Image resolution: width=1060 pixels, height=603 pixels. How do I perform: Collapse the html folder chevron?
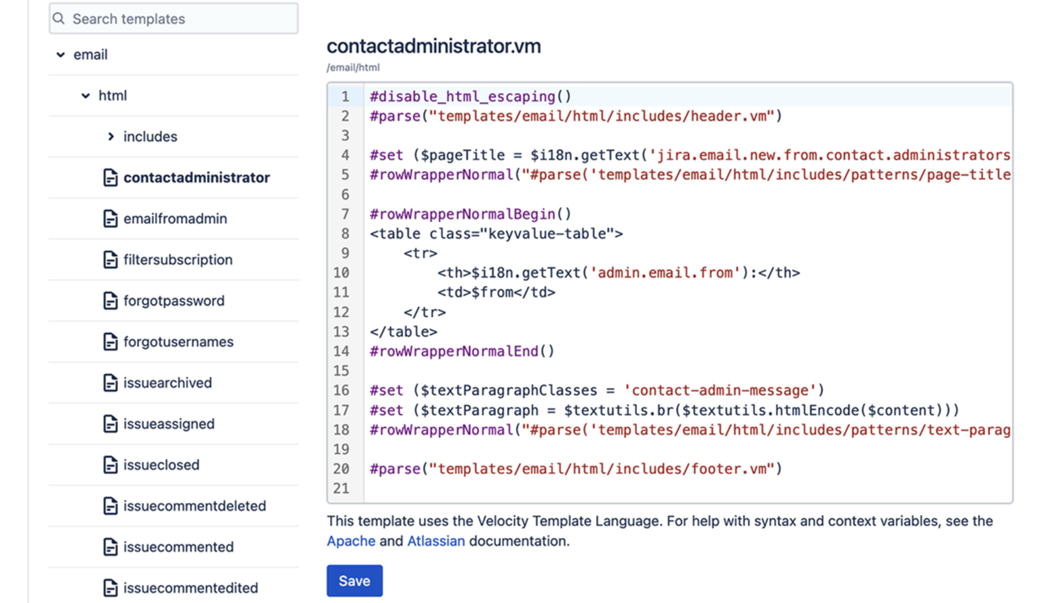(x=86, y=95)
